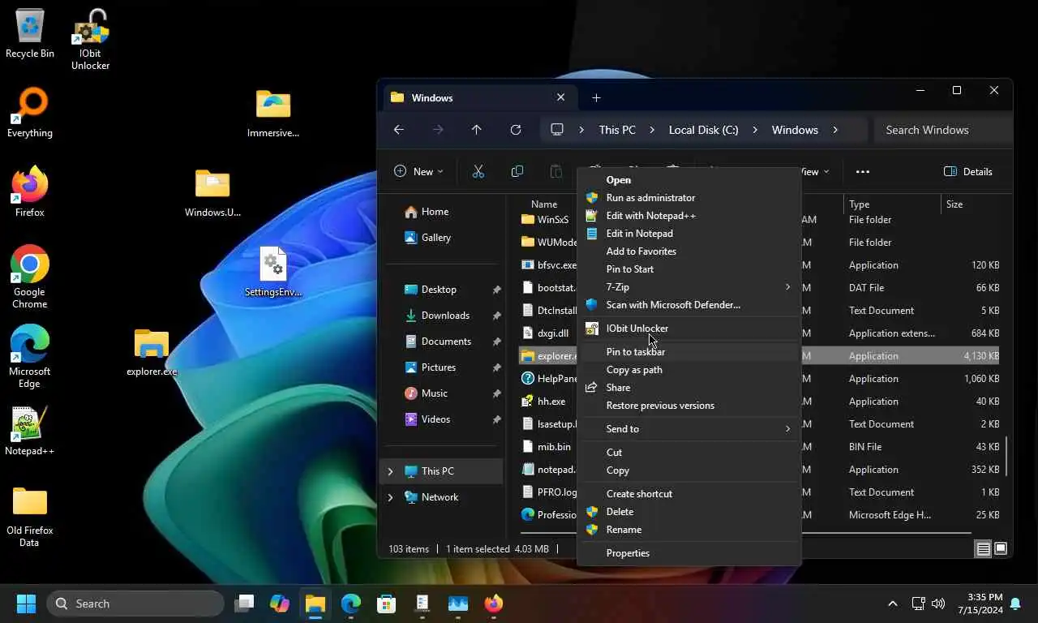This screenshot has height=623, width=1038.
Task: Open the Recycle Bin desktop icon
Action: point(29,33)
